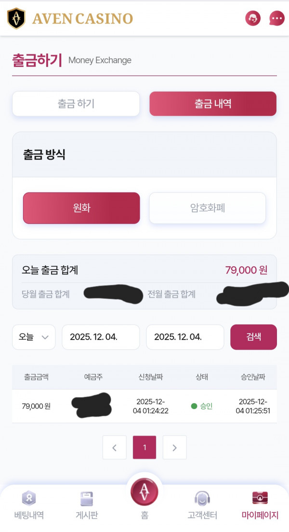Select 원화 as withdrawal method

pyautogui.click(x=81, y=208)
